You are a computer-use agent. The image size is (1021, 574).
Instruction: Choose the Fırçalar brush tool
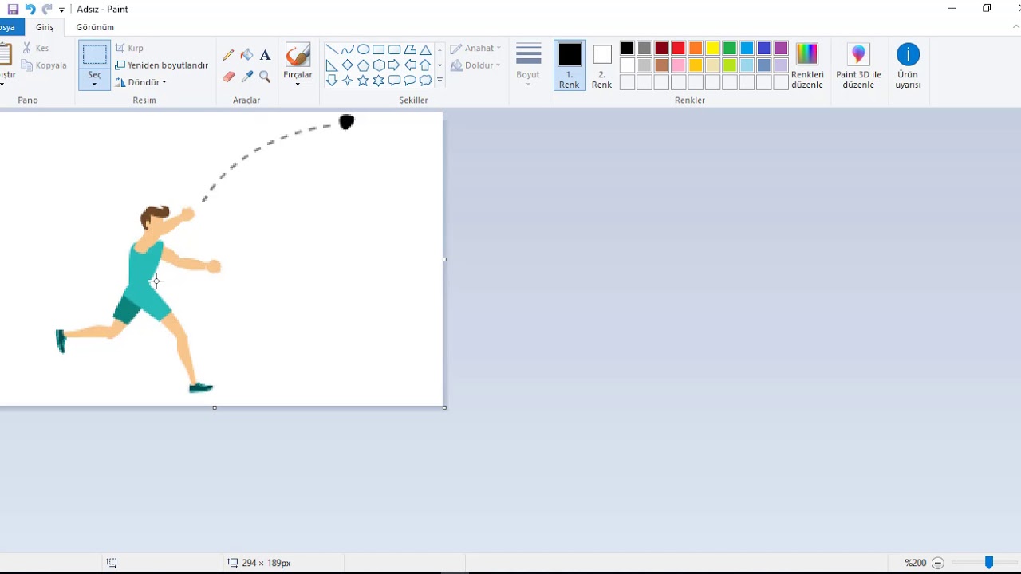pos(298,55)
